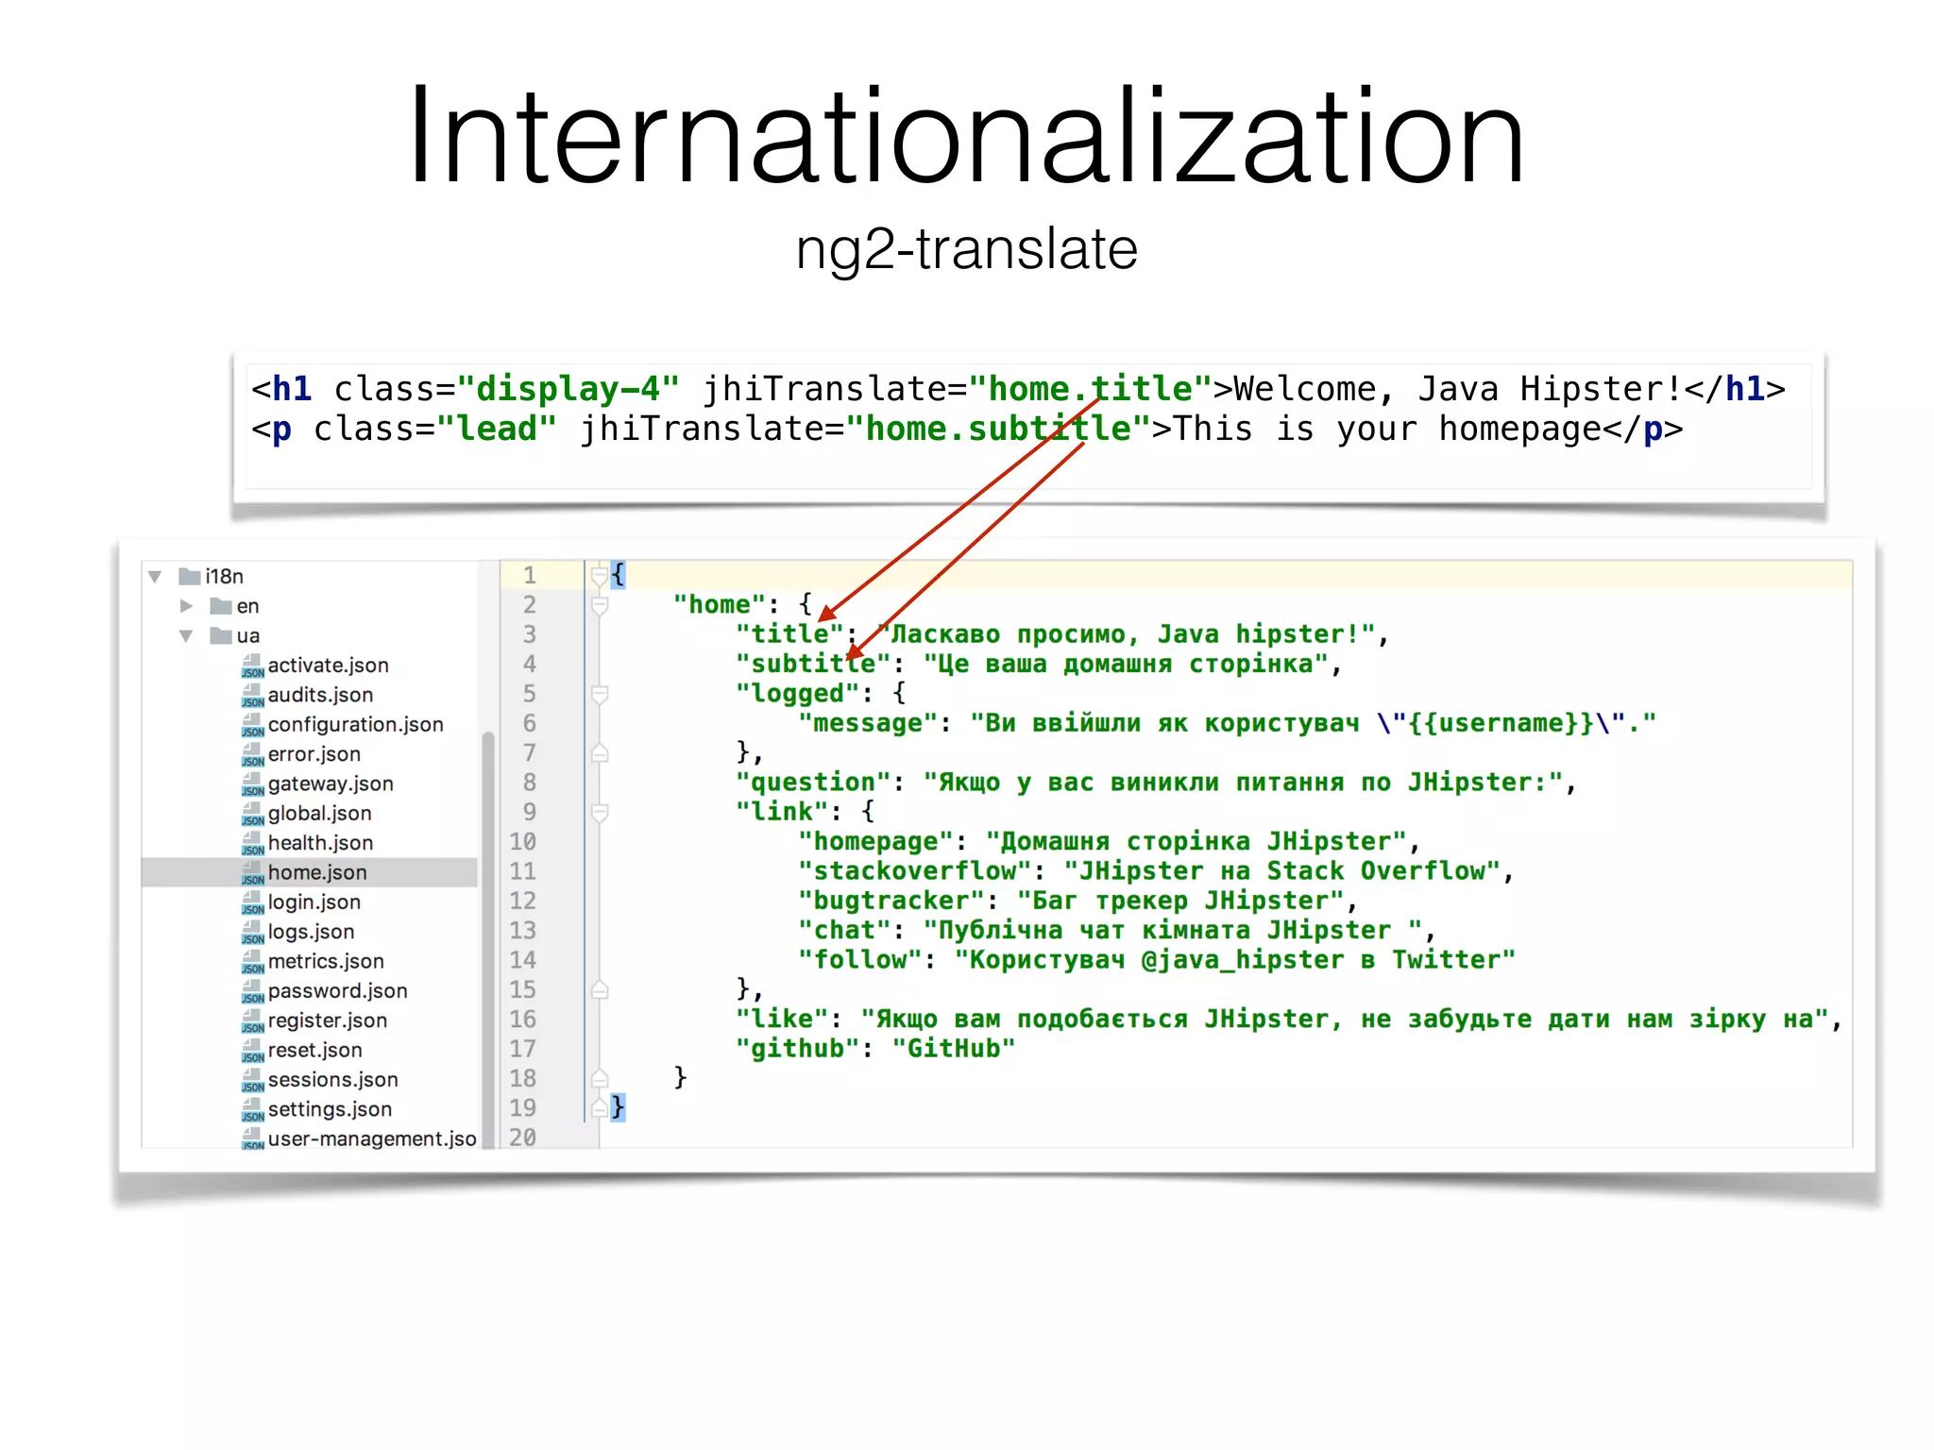Click the "lead" class value
This screenshot has height=1450, width=1934.
point(497,429)
